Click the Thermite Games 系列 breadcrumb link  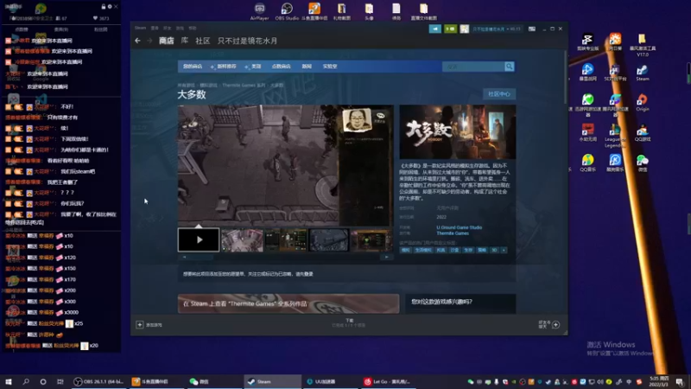(x=244, y=85)
